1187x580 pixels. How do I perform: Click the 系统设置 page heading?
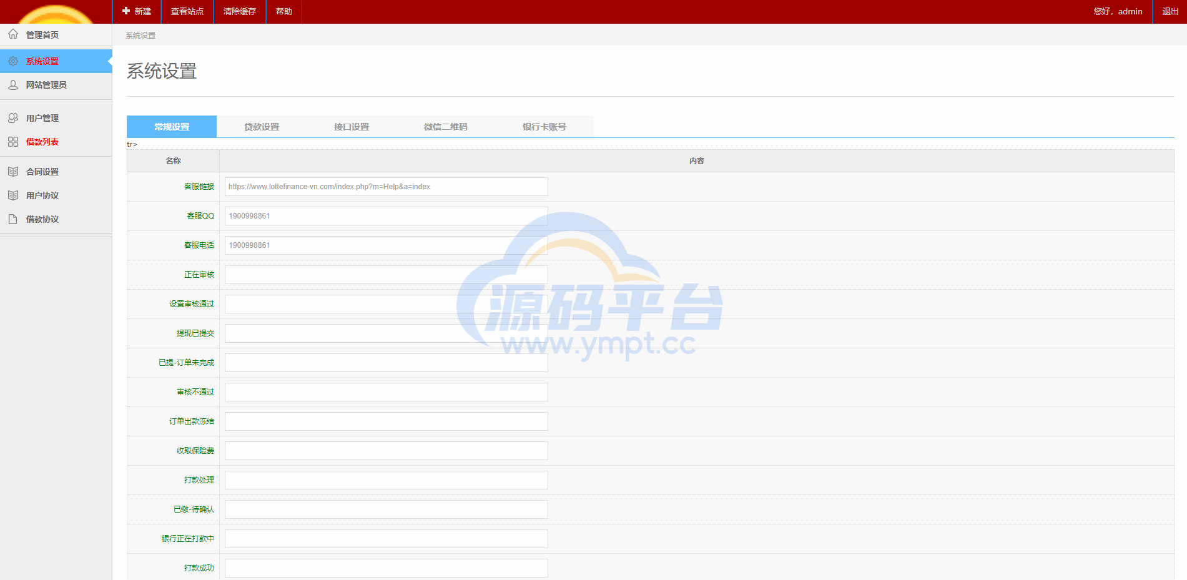click(162, 71)
